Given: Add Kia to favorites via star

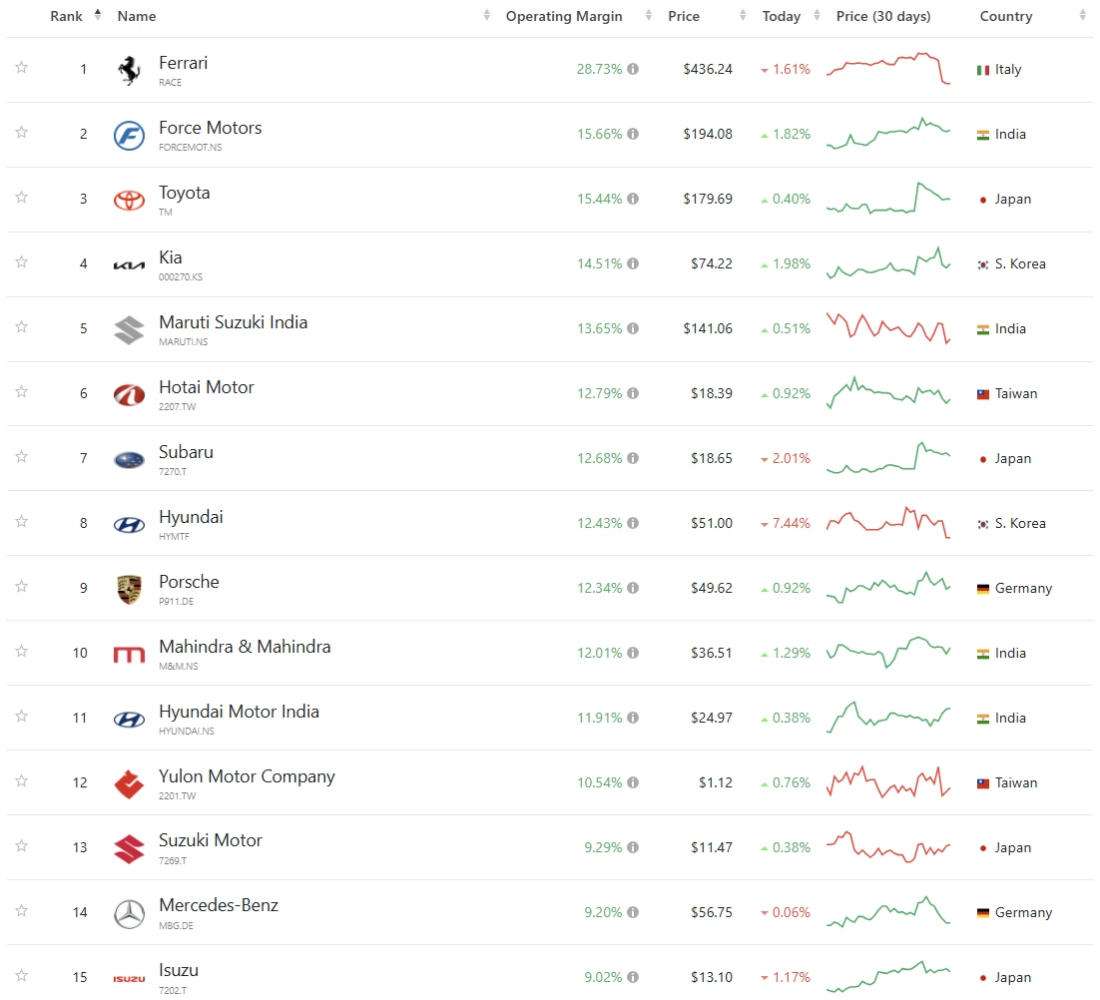Looking at the screenshot, I should coord(22,261).
